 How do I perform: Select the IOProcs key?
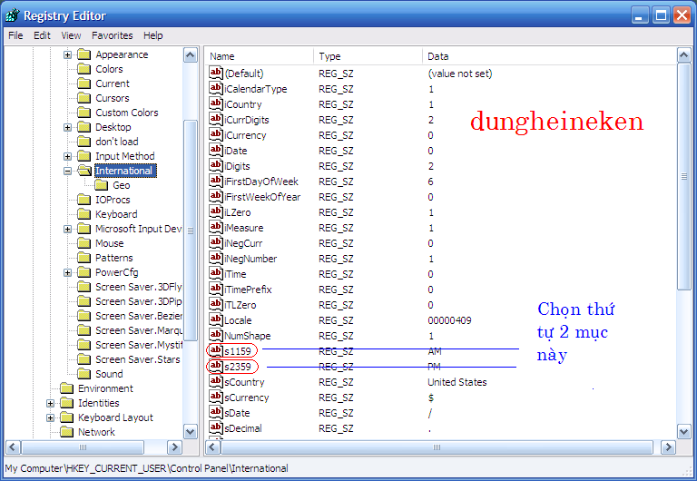point(113,200)
